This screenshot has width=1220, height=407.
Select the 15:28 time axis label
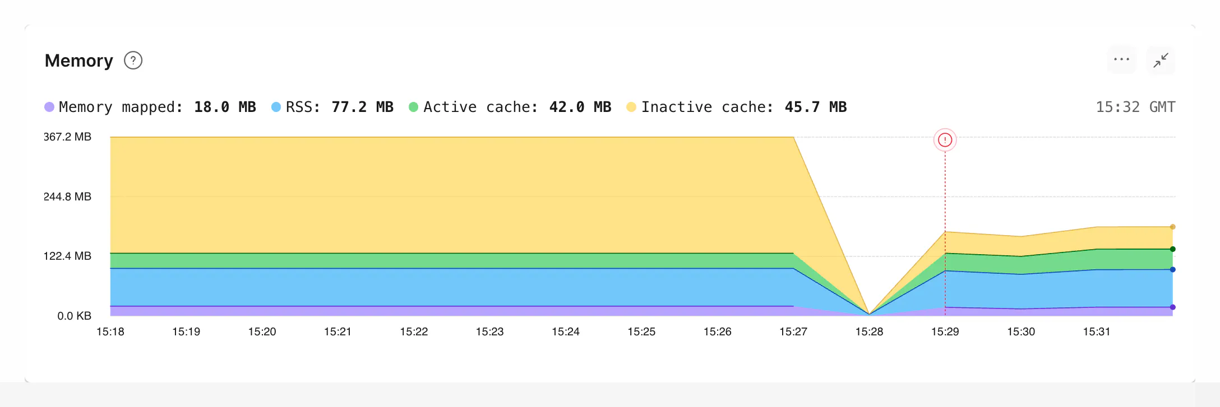(x=871, y=331)
